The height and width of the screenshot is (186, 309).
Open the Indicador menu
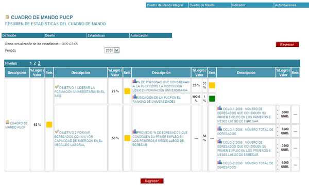[x=252, y=5]
